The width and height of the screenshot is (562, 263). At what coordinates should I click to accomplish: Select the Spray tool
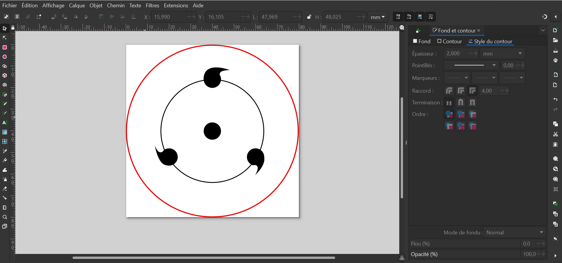pyautogui.click(x=5, y=179)
